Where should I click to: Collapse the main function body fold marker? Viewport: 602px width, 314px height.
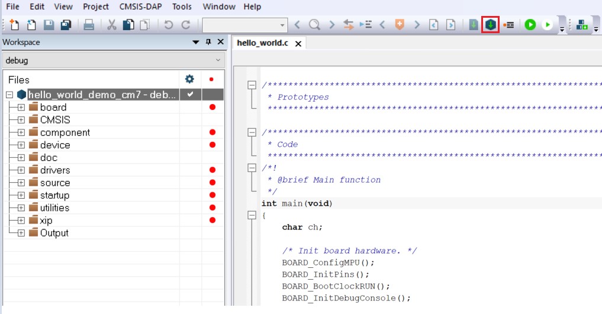[252, 215]
